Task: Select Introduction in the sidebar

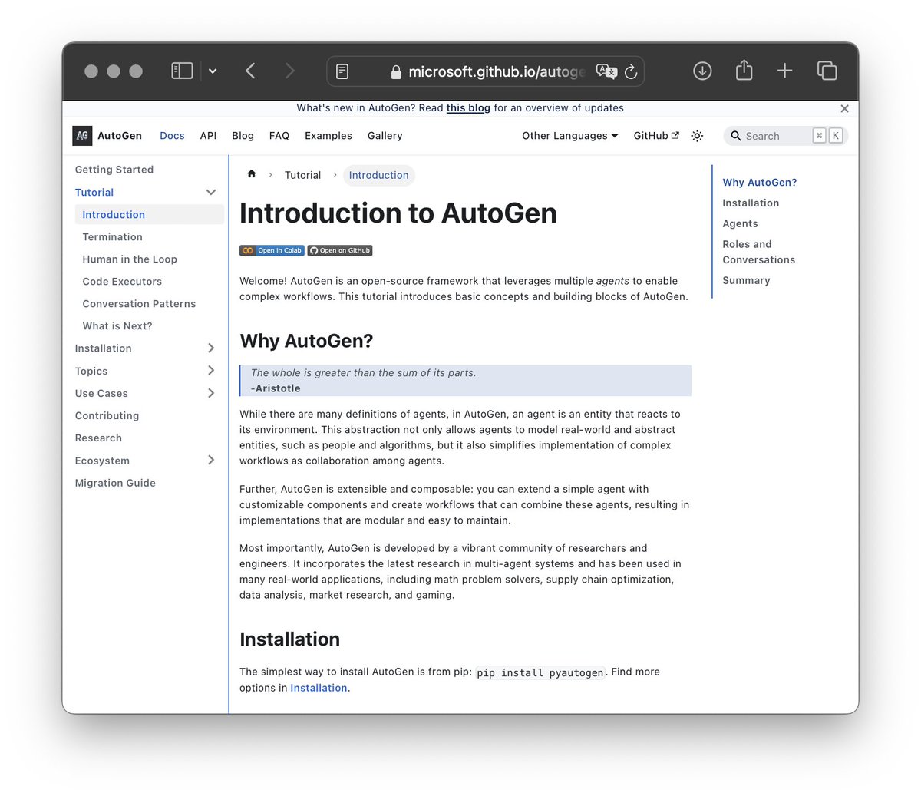Action: click(x=150, y=215)
